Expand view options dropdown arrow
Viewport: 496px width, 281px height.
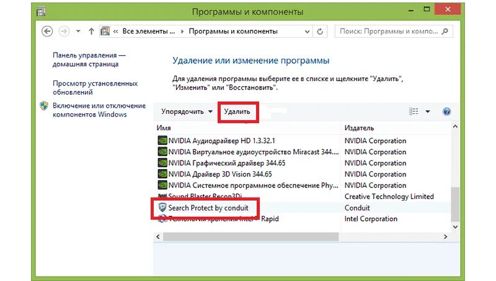click(428, 111)
